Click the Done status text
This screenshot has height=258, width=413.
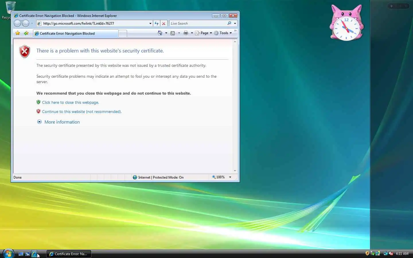click(x=17, y=177)
